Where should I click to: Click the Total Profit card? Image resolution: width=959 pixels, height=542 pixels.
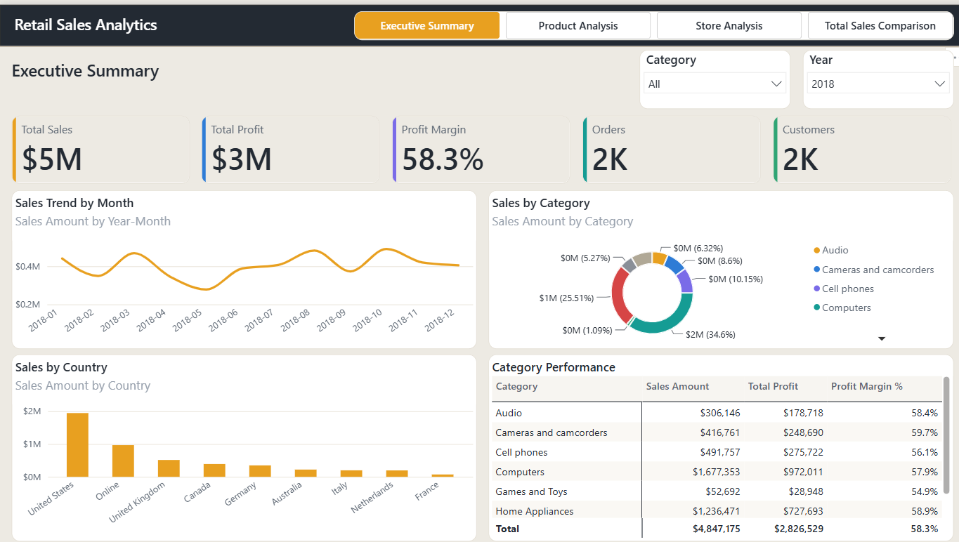(x=290, y=150)
